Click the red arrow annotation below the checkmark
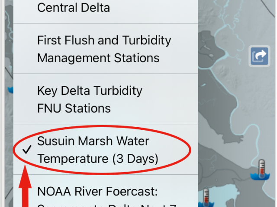This screenshot has height=207, width=277. [25, 186]
